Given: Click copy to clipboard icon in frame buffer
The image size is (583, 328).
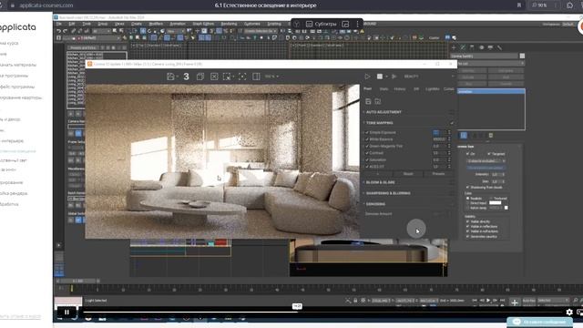Looking at the screenshot, I should [200, 77].
